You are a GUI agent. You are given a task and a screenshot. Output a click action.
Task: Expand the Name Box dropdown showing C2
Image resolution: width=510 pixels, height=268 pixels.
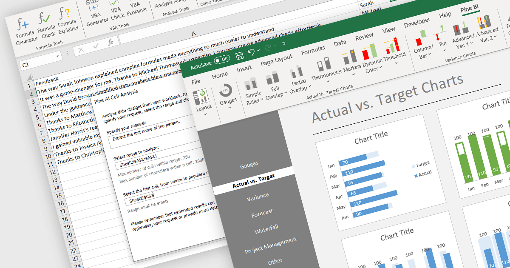[x=58, y=56]
